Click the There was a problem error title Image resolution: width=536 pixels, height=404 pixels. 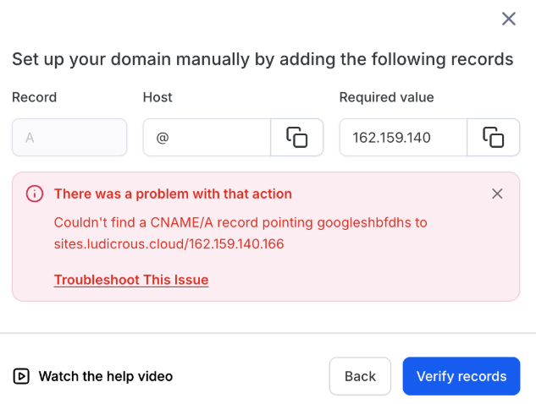click(x=173, y=194)
